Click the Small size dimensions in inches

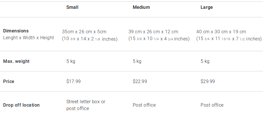point(90,39)
